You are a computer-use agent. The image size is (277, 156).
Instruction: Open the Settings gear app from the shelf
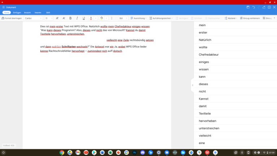click(159, 152)
